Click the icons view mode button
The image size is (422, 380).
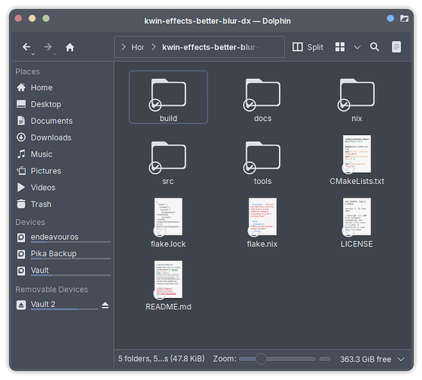[340, 47]
